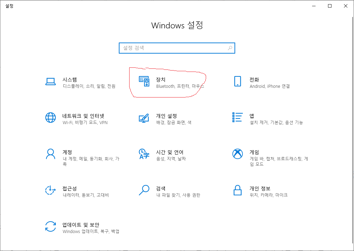Open the 게임 Xbox icon
This screenshot has width=354, height=251.
238,154
